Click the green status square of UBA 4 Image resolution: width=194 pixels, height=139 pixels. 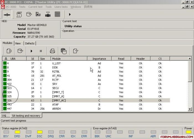point(5,63)
